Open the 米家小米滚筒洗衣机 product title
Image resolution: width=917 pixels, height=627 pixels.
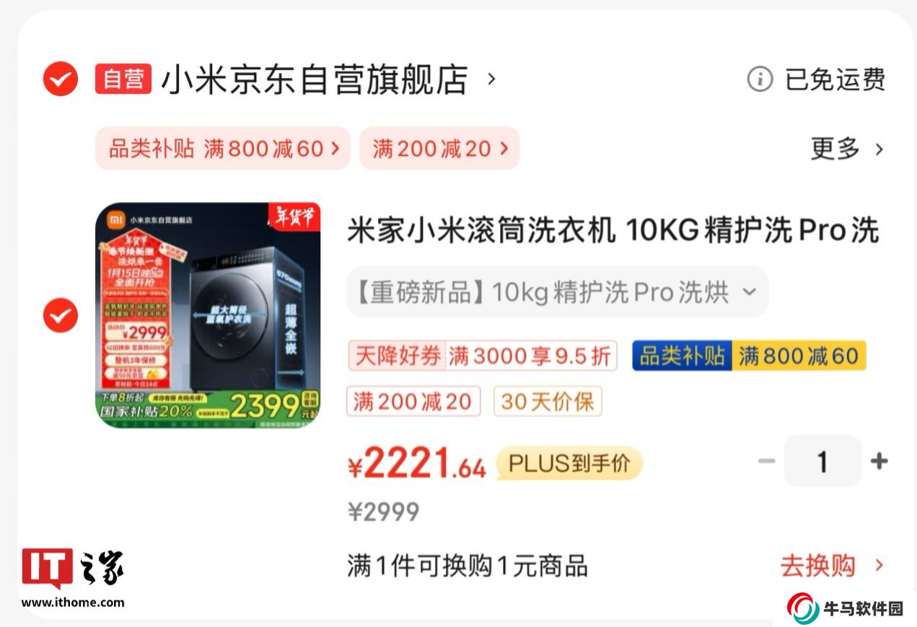pos(613,231)
